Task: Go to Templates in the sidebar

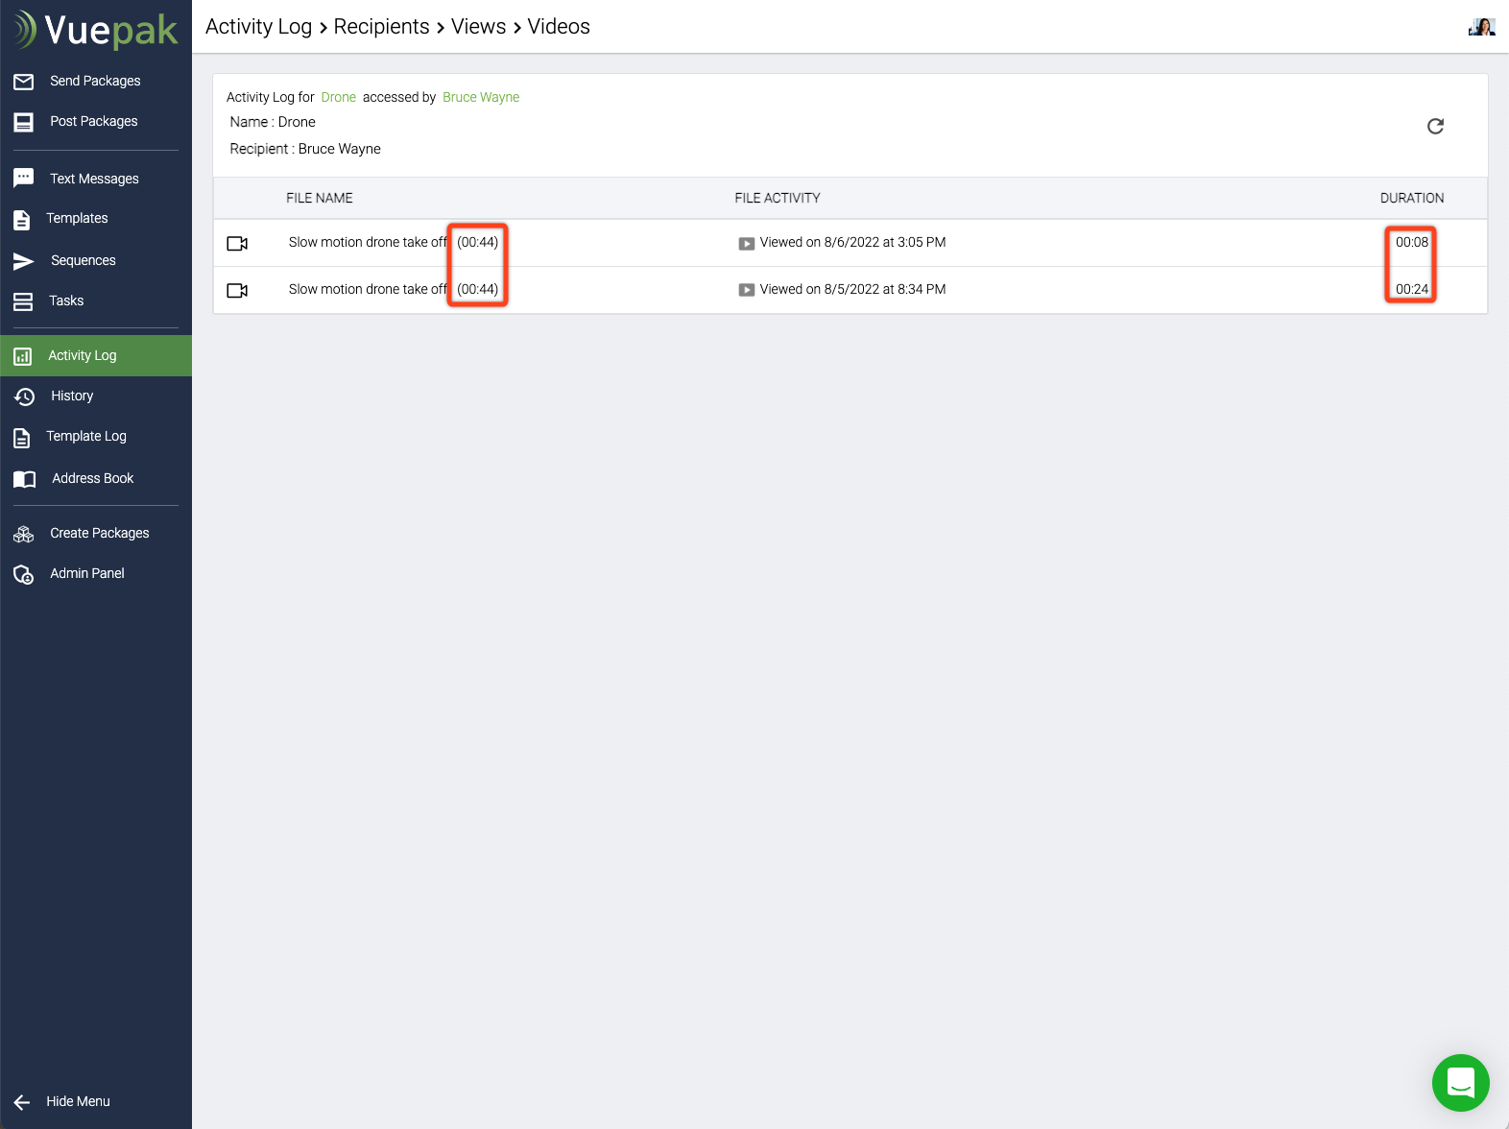Action: coord(77,218)
